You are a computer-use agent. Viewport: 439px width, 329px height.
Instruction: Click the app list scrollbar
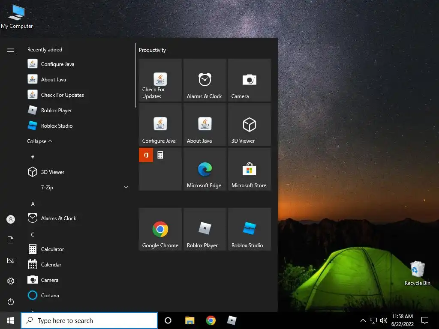pyautogui.click(x=135, y=75)
